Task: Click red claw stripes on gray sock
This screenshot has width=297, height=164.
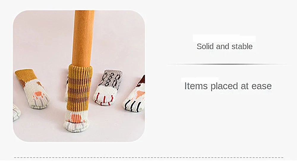Action: [x=104, y=100]
